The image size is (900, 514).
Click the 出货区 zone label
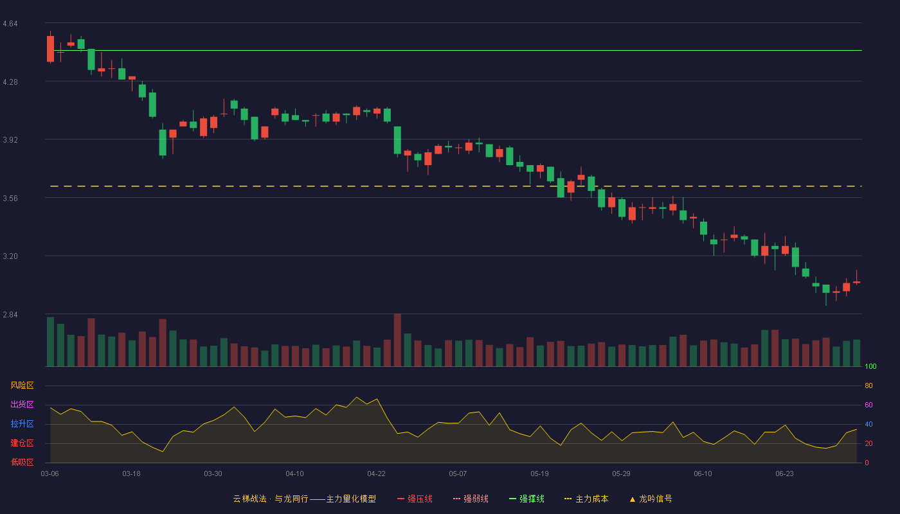coord(22,405)
